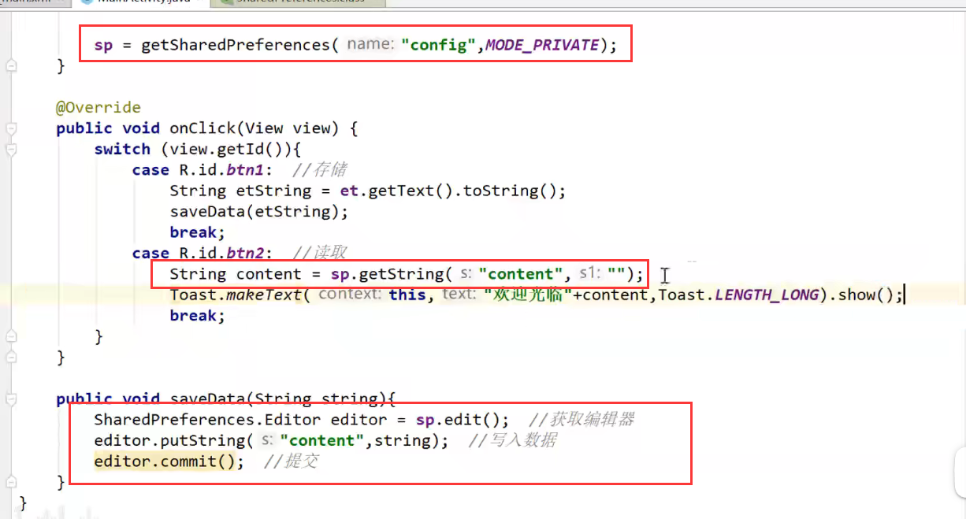
Task: Click the s1: parameter hint
Action: point(589,274)
